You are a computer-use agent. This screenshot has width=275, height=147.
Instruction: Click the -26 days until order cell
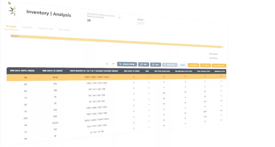click(x=25, y=105)
